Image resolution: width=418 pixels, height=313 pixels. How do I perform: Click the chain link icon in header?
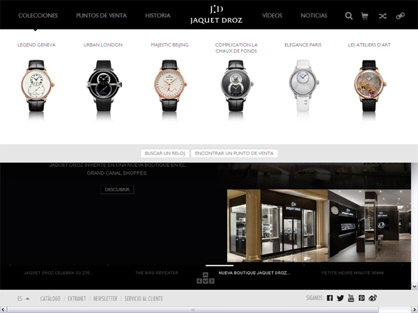[400, 16]
